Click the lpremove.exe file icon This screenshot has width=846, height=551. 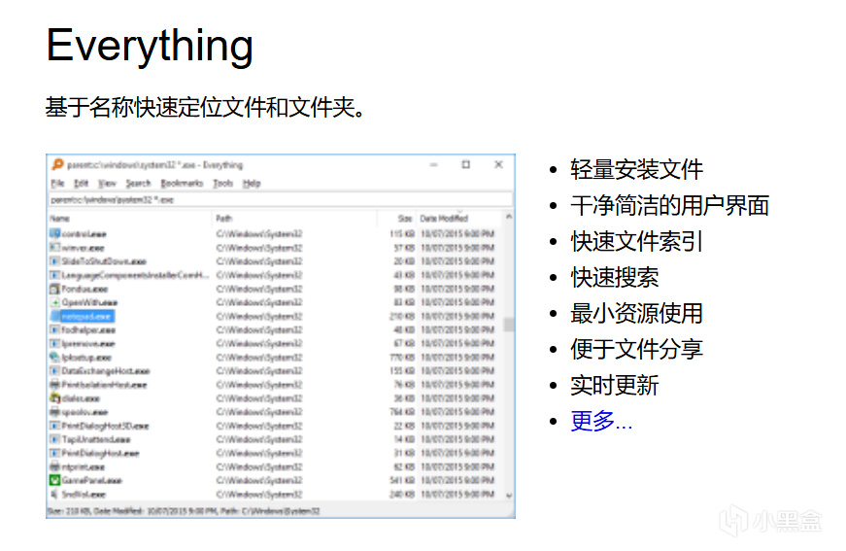[x=54, y=343]
